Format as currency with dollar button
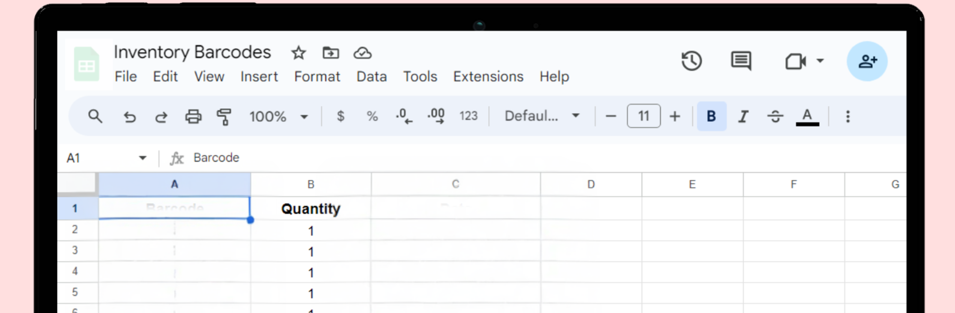 [341, 116]
